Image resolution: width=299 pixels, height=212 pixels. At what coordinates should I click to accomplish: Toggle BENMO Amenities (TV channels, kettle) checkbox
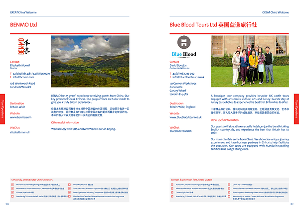12,197
